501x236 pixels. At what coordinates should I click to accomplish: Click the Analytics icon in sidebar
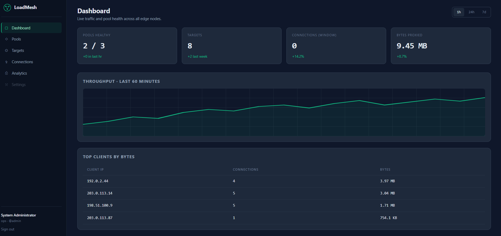pos(7,73)
